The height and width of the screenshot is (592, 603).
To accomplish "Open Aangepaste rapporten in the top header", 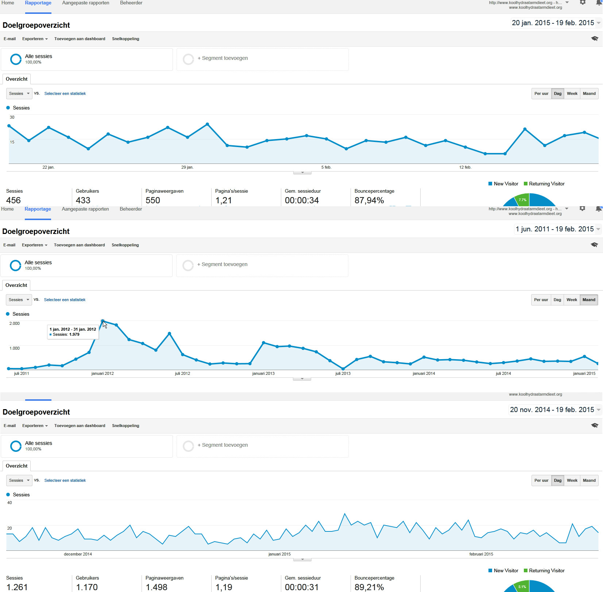I will point(86,3).
